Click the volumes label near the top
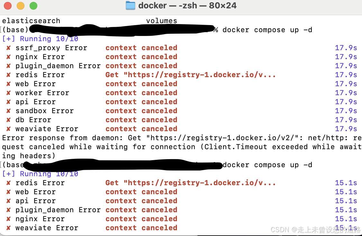362x236 pixels. (162, 21)
